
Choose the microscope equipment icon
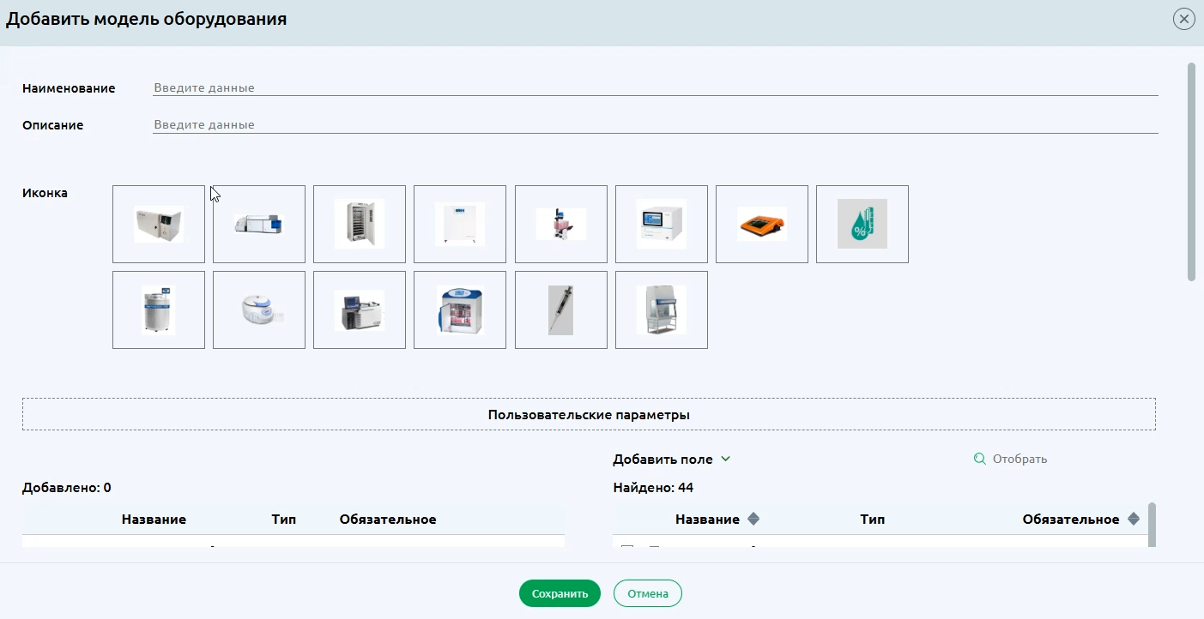[561, 224]
